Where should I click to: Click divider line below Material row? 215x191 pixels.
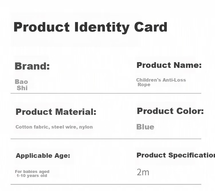coord(106,139)
